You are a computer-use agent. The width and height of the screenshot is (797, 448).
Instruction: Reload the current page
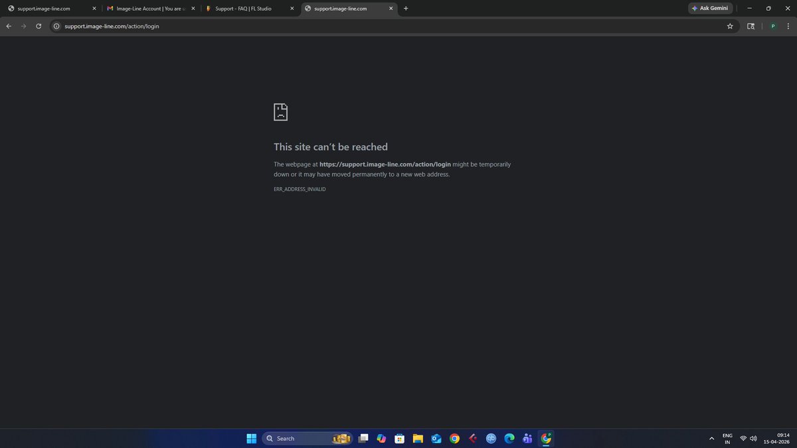click(39, 26)
